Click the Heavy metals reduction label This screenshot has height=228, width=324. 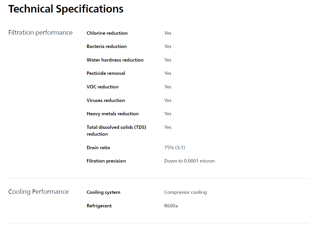[113, 114]
